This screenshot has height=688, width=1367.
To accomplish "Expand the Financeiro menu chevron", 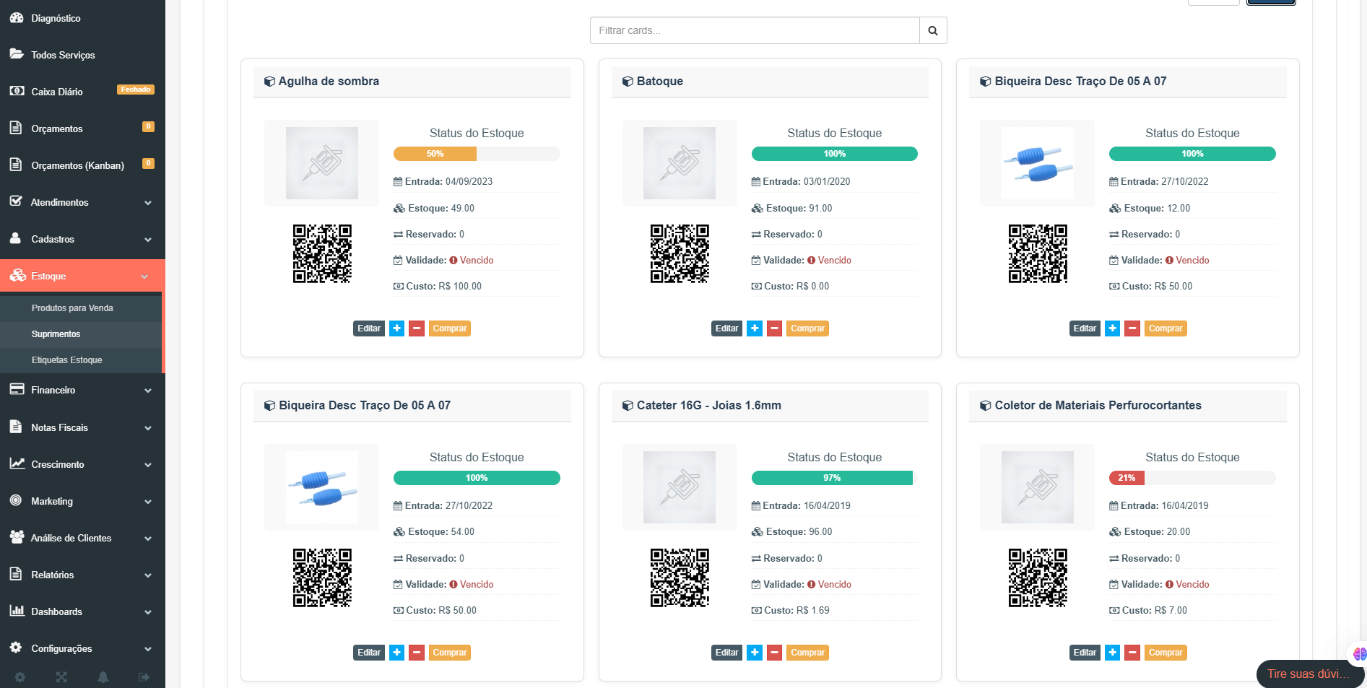I will (x=148, y=391).
